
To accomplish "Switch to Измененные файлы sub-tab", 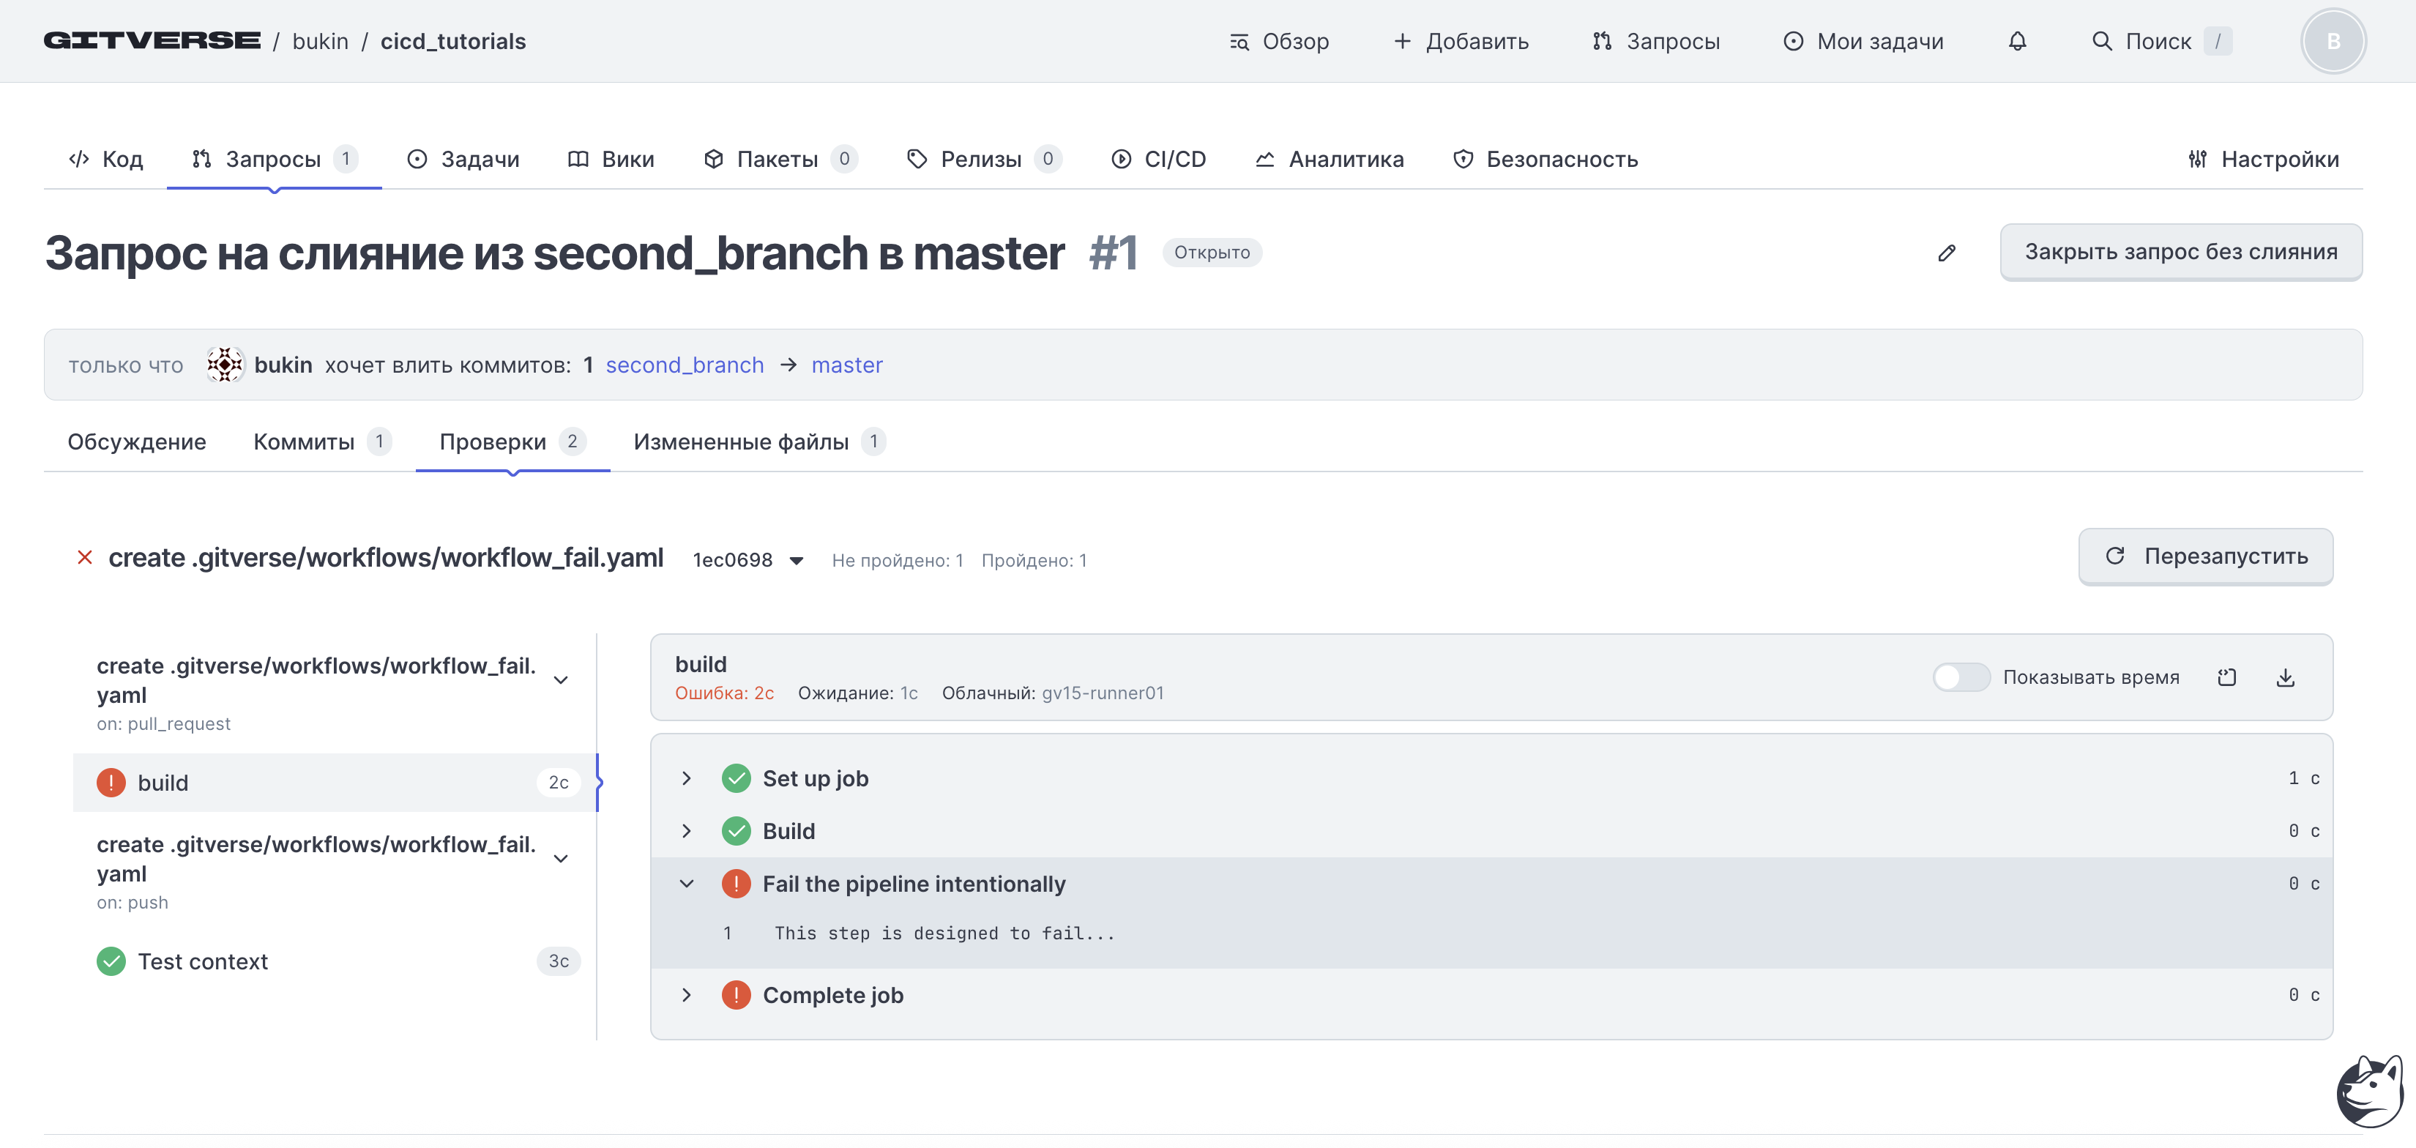I will [758, 441].
